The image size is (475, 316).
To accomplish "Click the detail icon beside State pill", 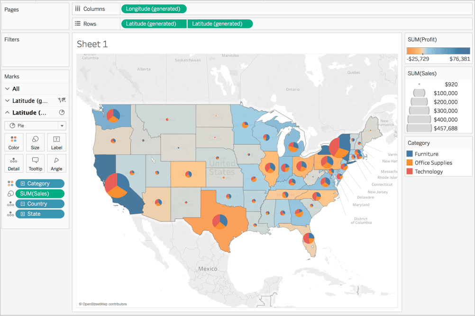I will tap(10, 214).
